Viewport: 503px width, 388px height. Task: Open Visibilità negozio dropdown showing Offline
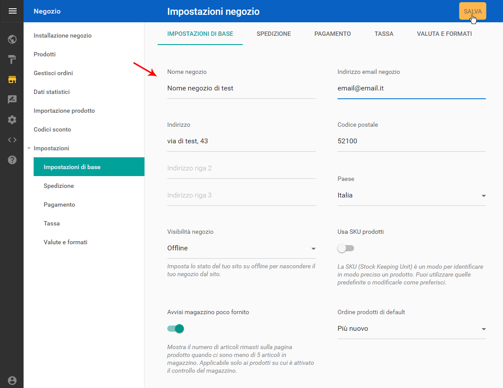241,248
